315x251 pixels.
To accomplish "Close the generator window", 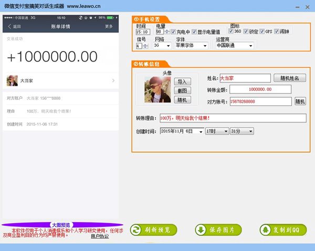I will click(x=307, y=7).
